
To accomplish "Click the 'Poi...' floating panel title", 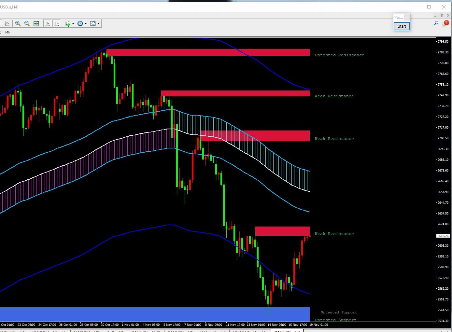I will pos(399,17).
